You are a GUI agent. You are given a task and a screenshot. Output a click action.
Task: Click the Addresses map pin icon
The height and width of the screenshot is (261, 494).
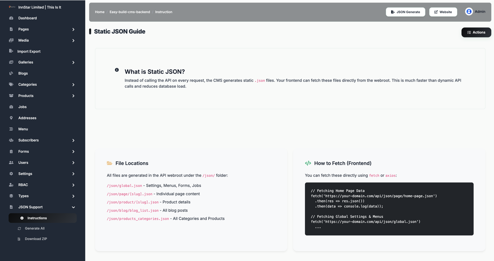(11, 118)
